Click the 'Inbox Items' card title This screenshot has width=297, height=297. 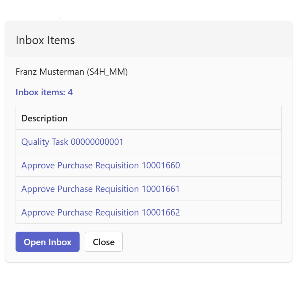pos(45,40)
